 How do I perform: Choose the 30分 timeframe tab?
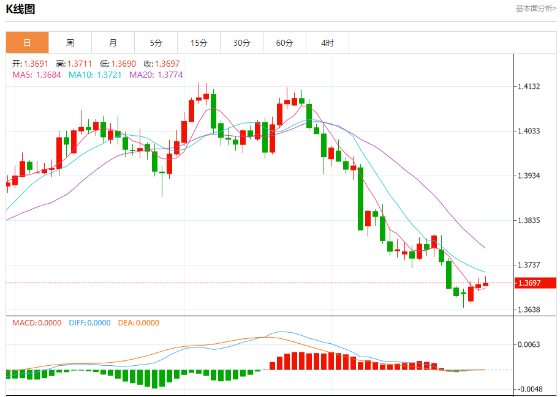[241, 43]
